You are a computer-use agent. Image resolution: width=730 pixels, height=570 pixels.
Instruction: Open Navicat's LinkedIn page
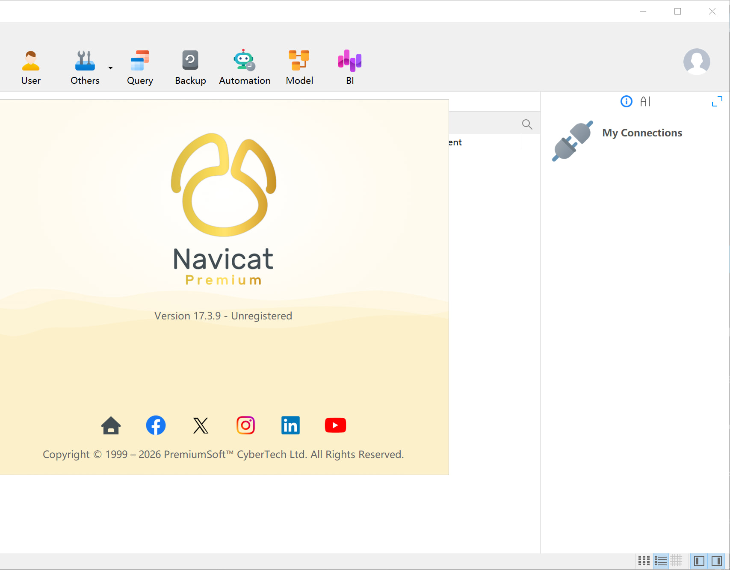pos(290,425)
